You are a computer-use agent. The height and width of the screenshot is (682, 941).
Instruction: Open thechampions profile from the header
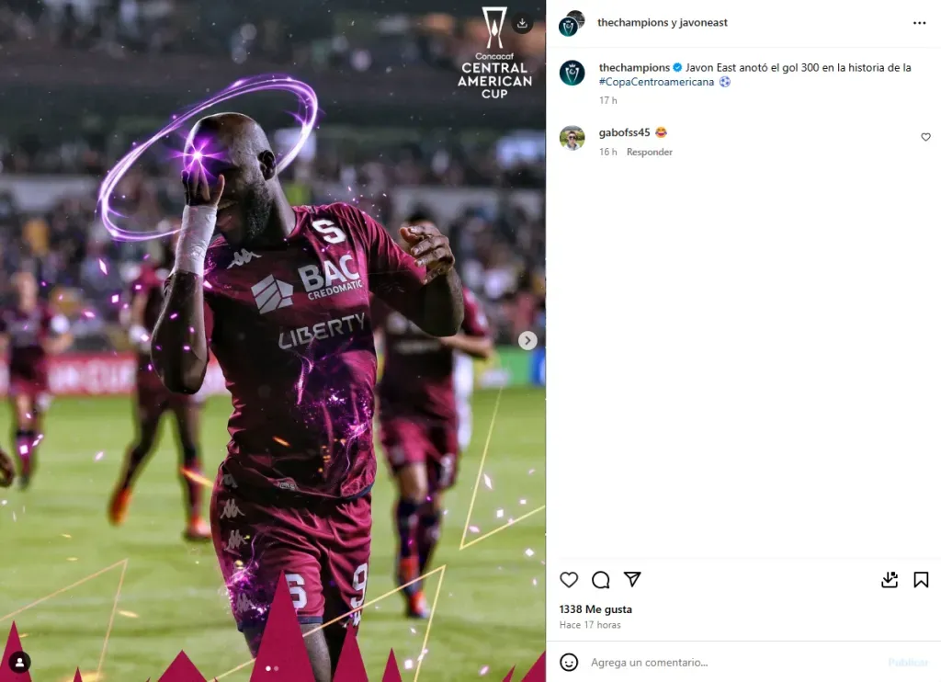pyautogui.click(x=632, y=22)
